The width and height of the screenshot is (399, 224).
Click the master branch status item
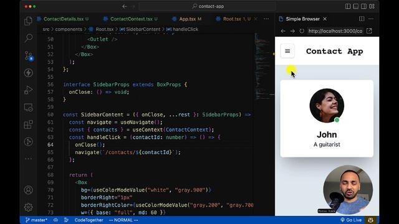click(x=36, y=220)
